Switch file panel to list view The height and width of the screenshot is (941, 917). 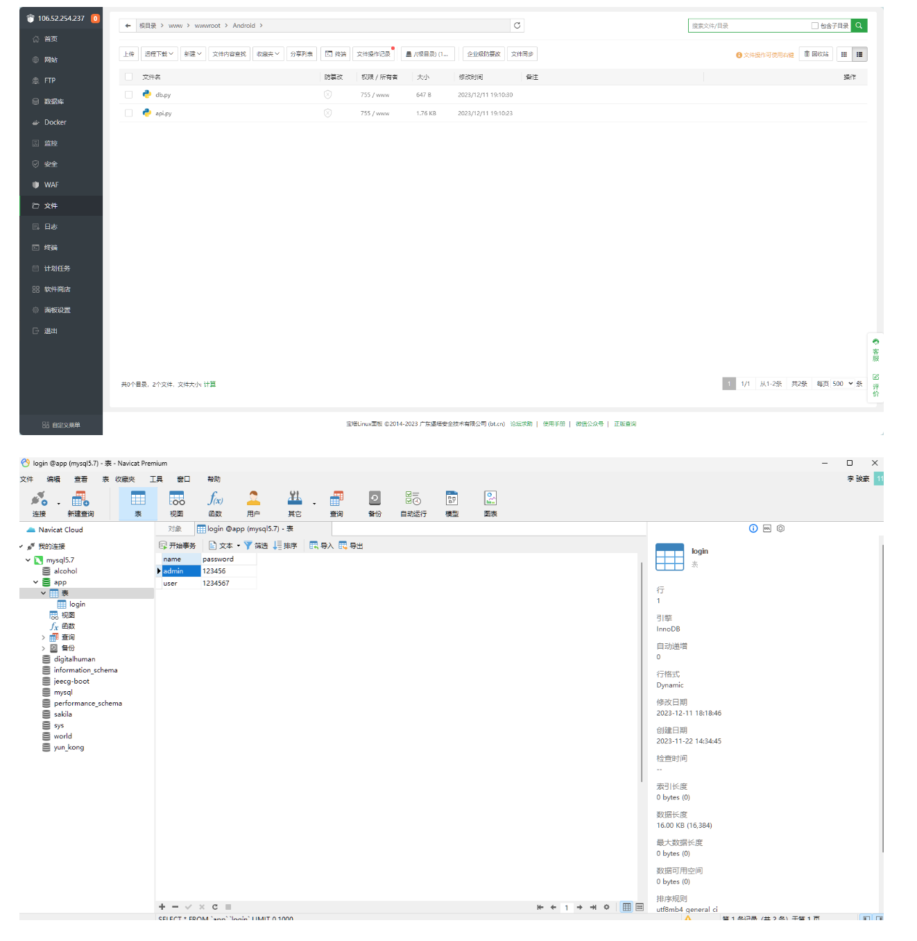(859, 54)
